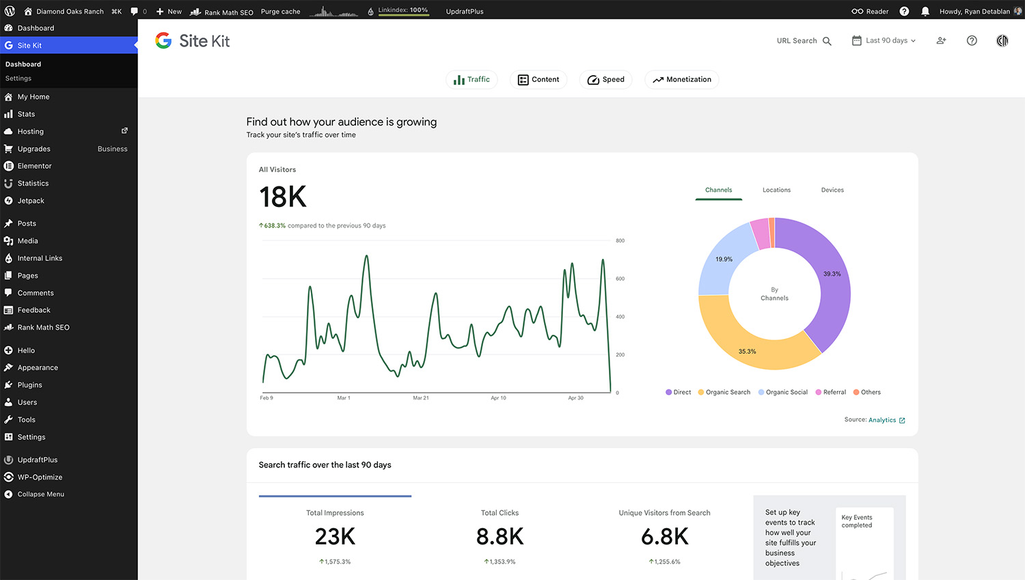Open Tools in the sidebar
This screenshot has height=580, width=1025.
click(x=68, y=419)
